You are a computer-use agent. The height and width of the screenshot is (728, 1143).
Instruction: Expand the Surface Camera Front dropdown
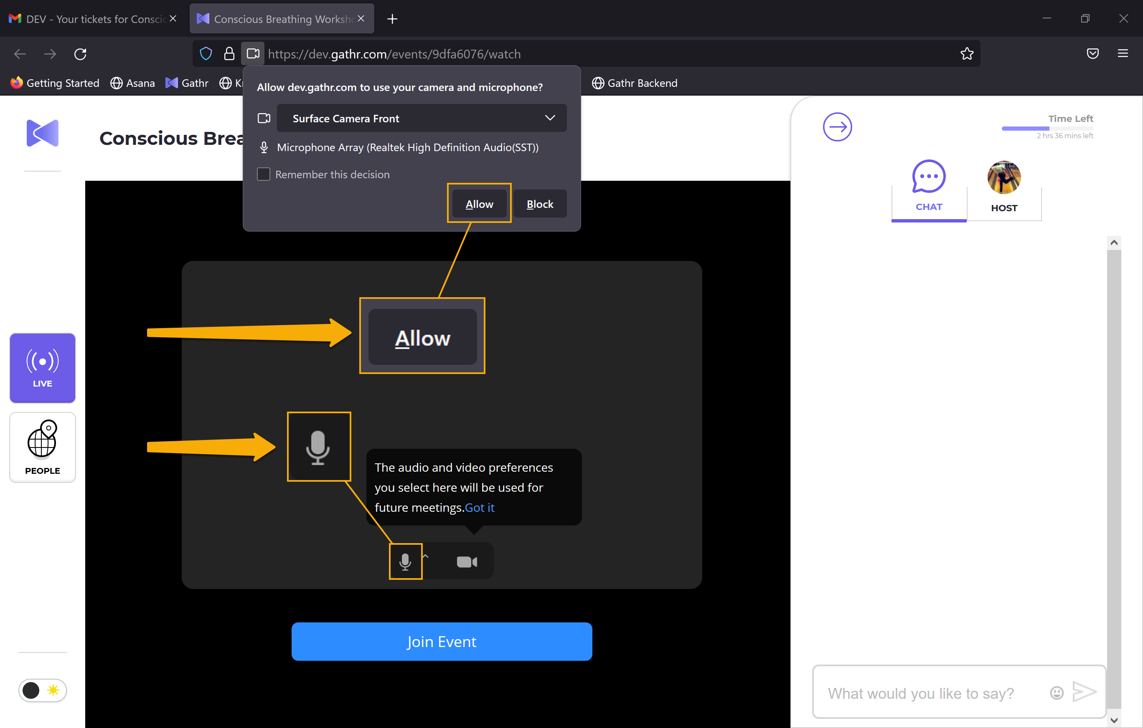(x=421, y=118)
